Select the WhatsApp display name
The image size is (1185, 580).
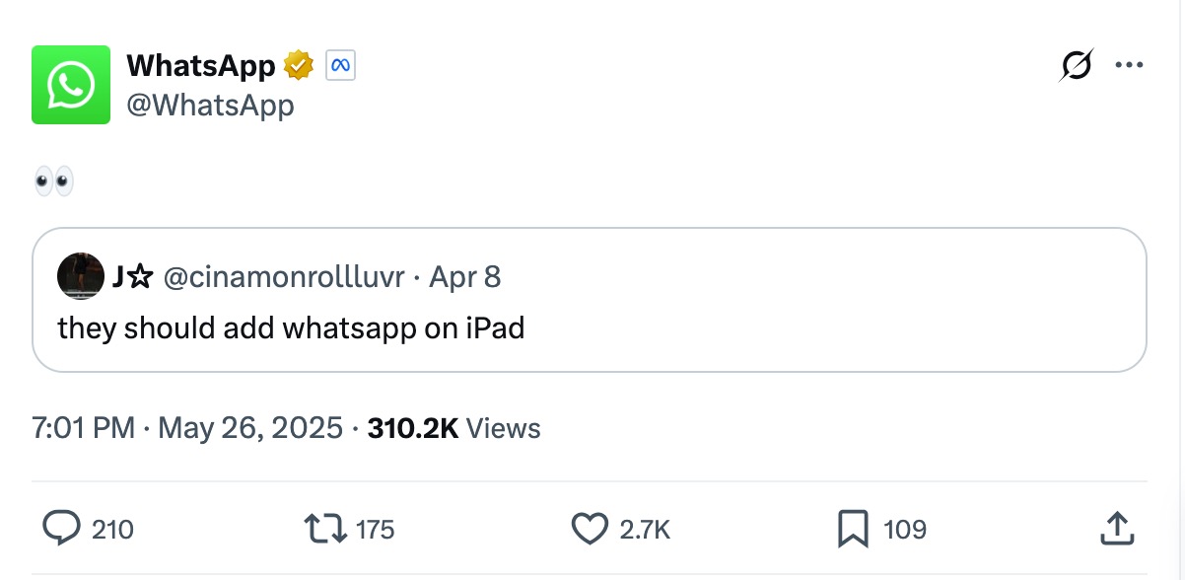(201, 64)
